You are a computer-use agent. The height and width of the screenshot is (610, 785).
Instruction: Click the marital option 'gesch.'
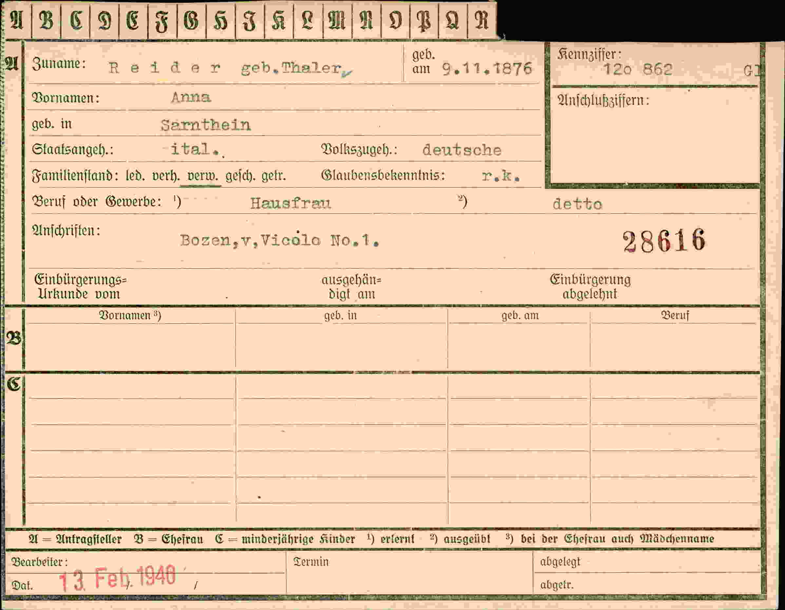[240, 176]
